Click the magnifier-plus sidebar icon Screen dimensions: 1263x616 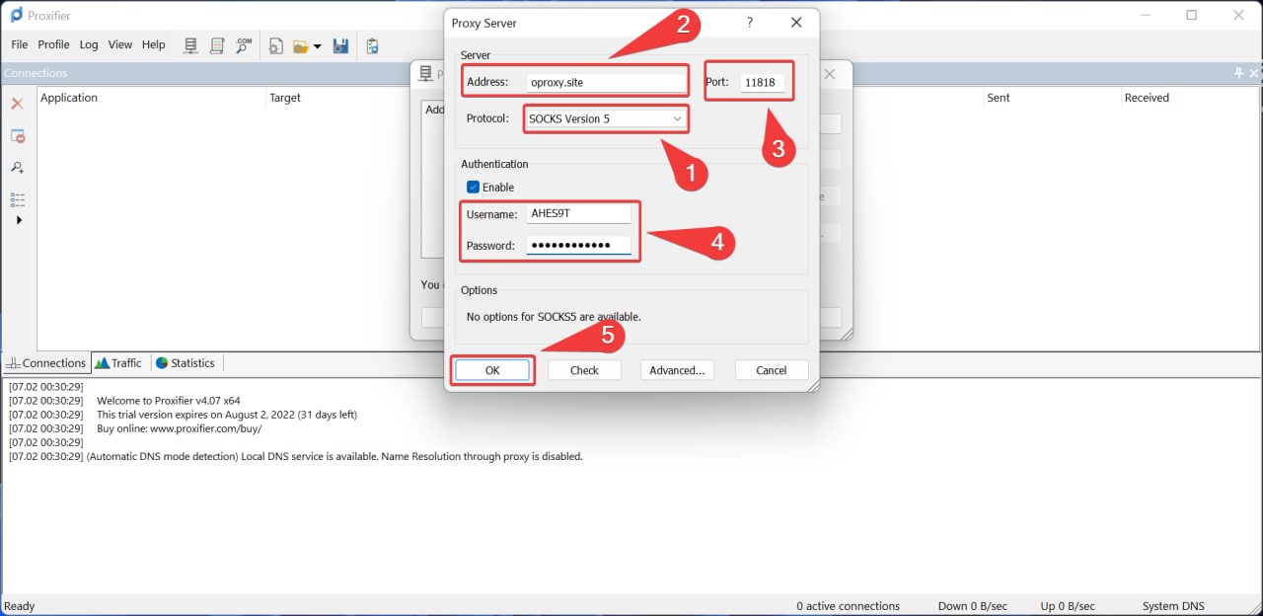point(17,168)
